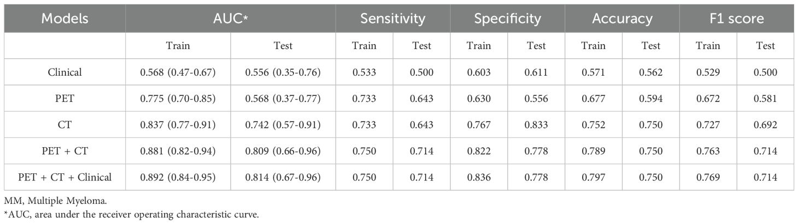The height and width of the screenshot is (224, 798).
Task: Select the AUC* column header
Action: (230, 19)
